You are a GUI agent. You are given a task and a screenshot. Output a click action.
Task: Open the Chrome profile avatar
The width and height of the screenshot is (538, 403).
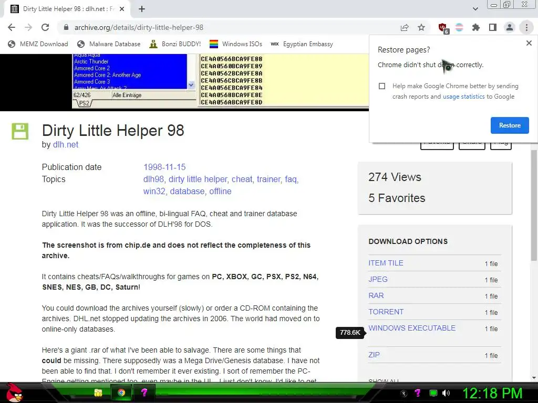[x=510, y=27]
